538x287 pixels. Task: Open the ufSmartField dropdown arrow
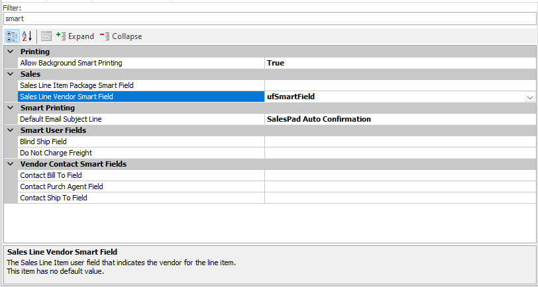530,97
